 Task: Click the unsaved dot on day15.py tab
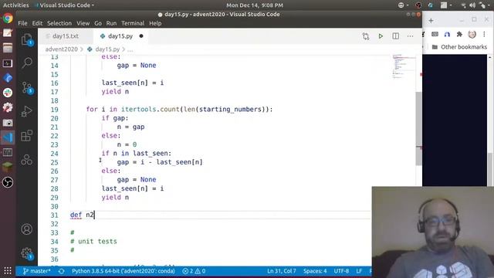[x=141, y=36]
